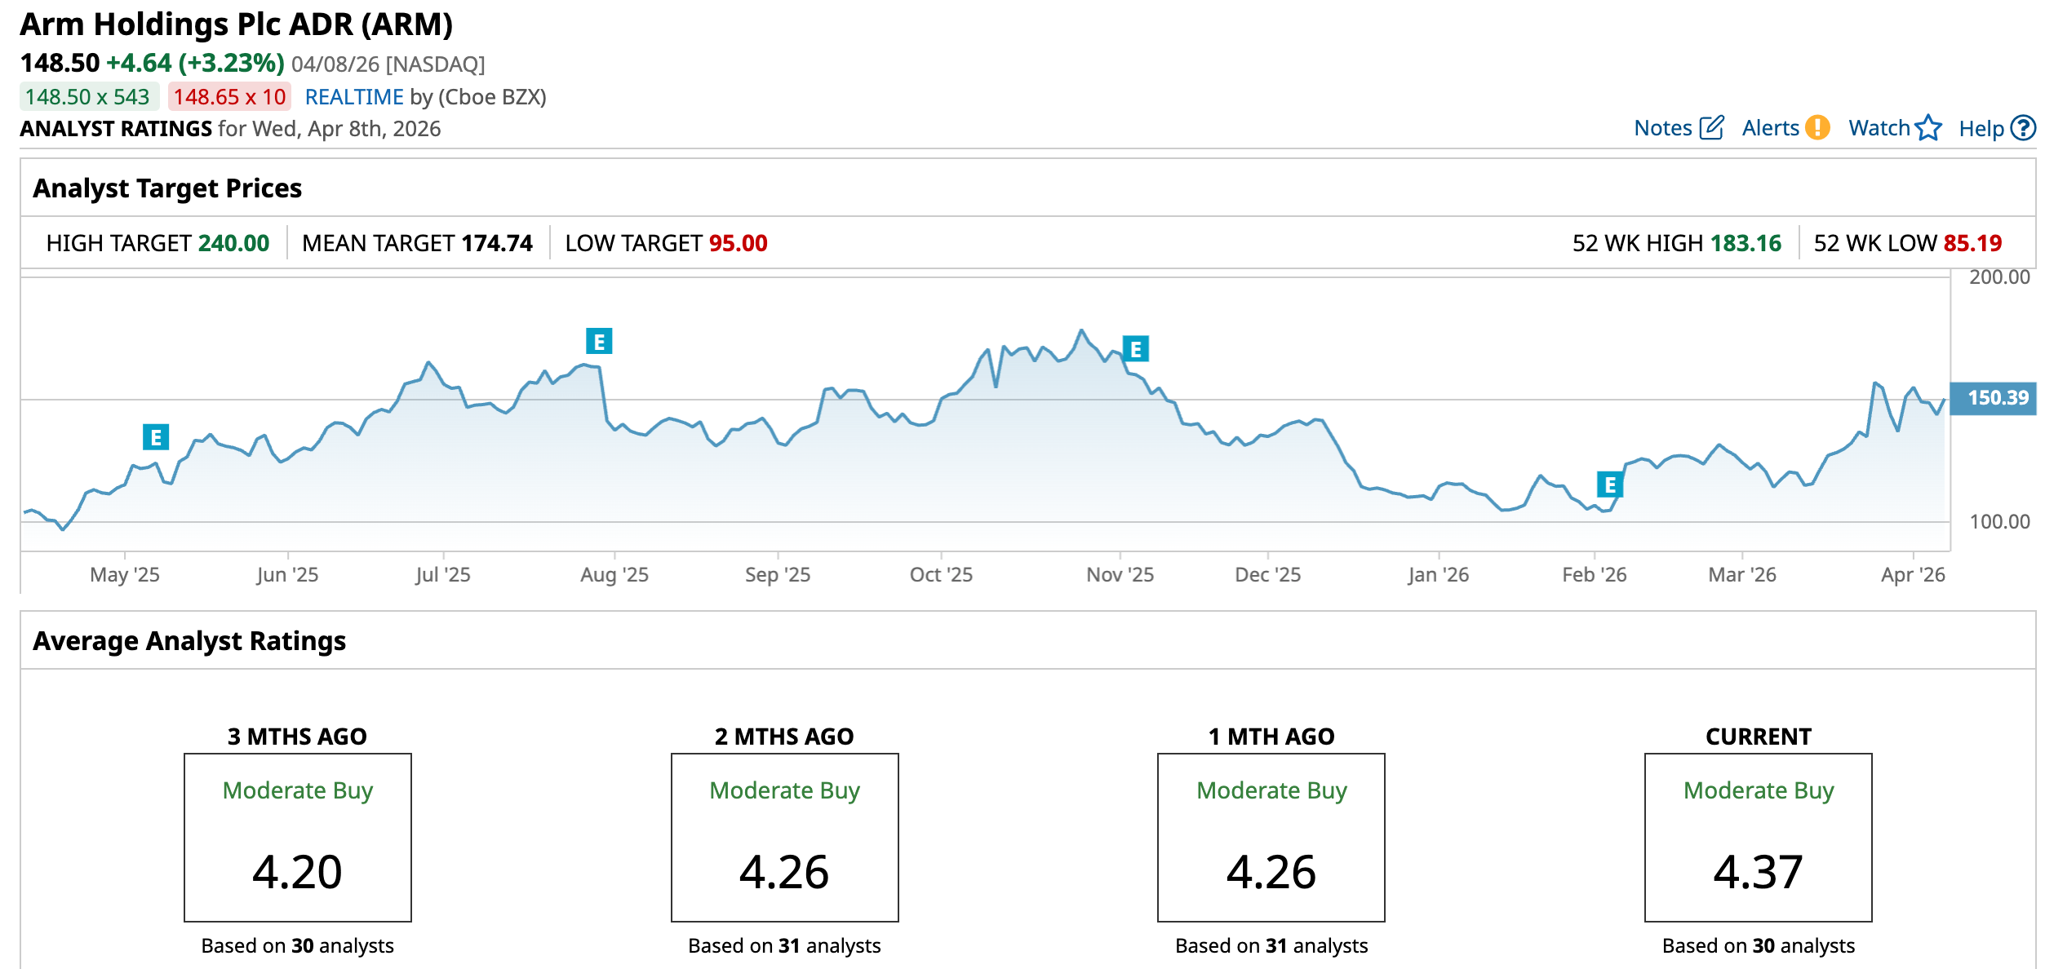The height and width of the screenshot is (969, 2045).
Task: Click the Alerts link text
Action: [1770, 128]
